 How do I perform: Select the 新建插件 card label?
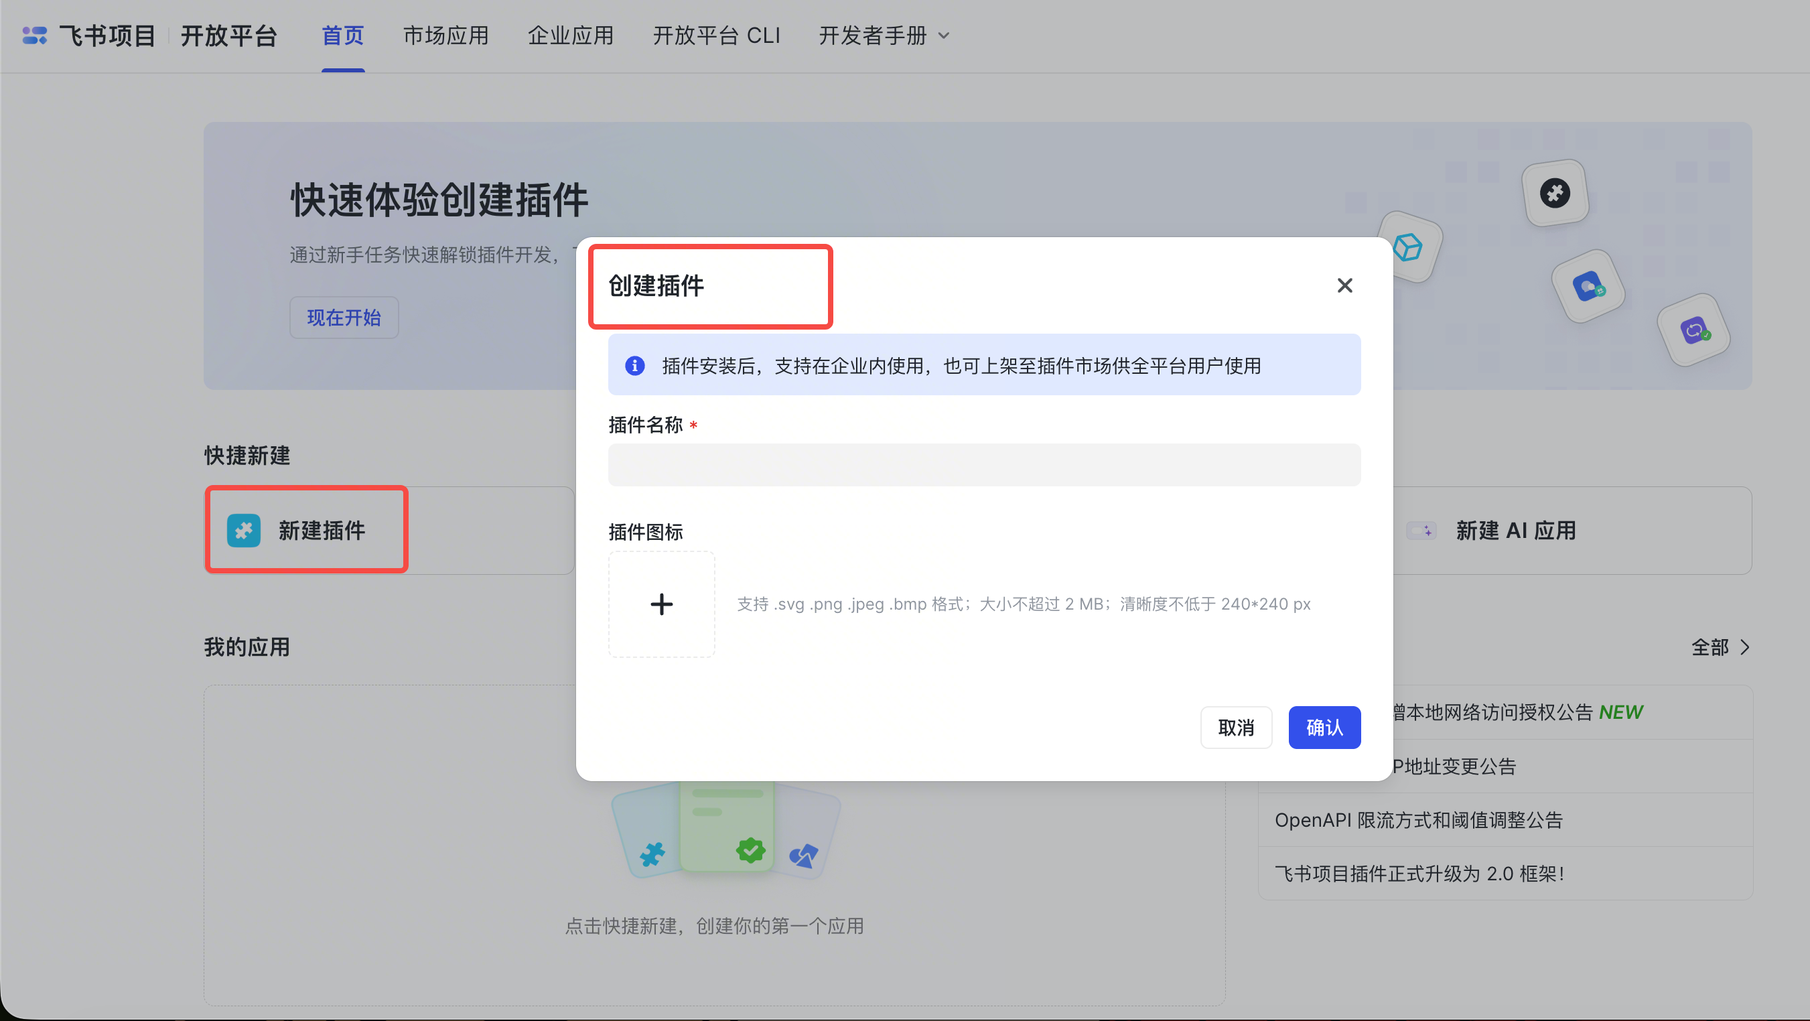(x=322, y=531)
